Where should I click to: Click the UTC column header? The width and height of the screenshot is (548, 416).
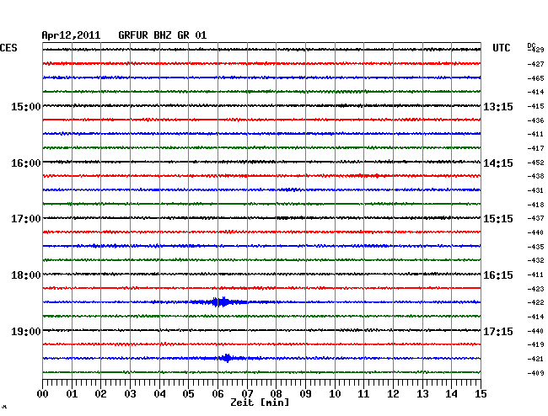pyautogui.click(x=501, y=48)
